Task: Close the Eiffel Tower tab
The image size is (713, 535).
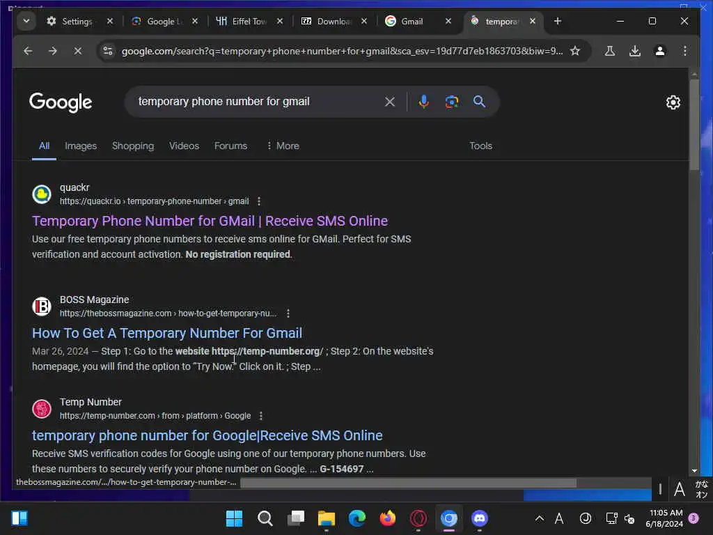Action: 280,22
